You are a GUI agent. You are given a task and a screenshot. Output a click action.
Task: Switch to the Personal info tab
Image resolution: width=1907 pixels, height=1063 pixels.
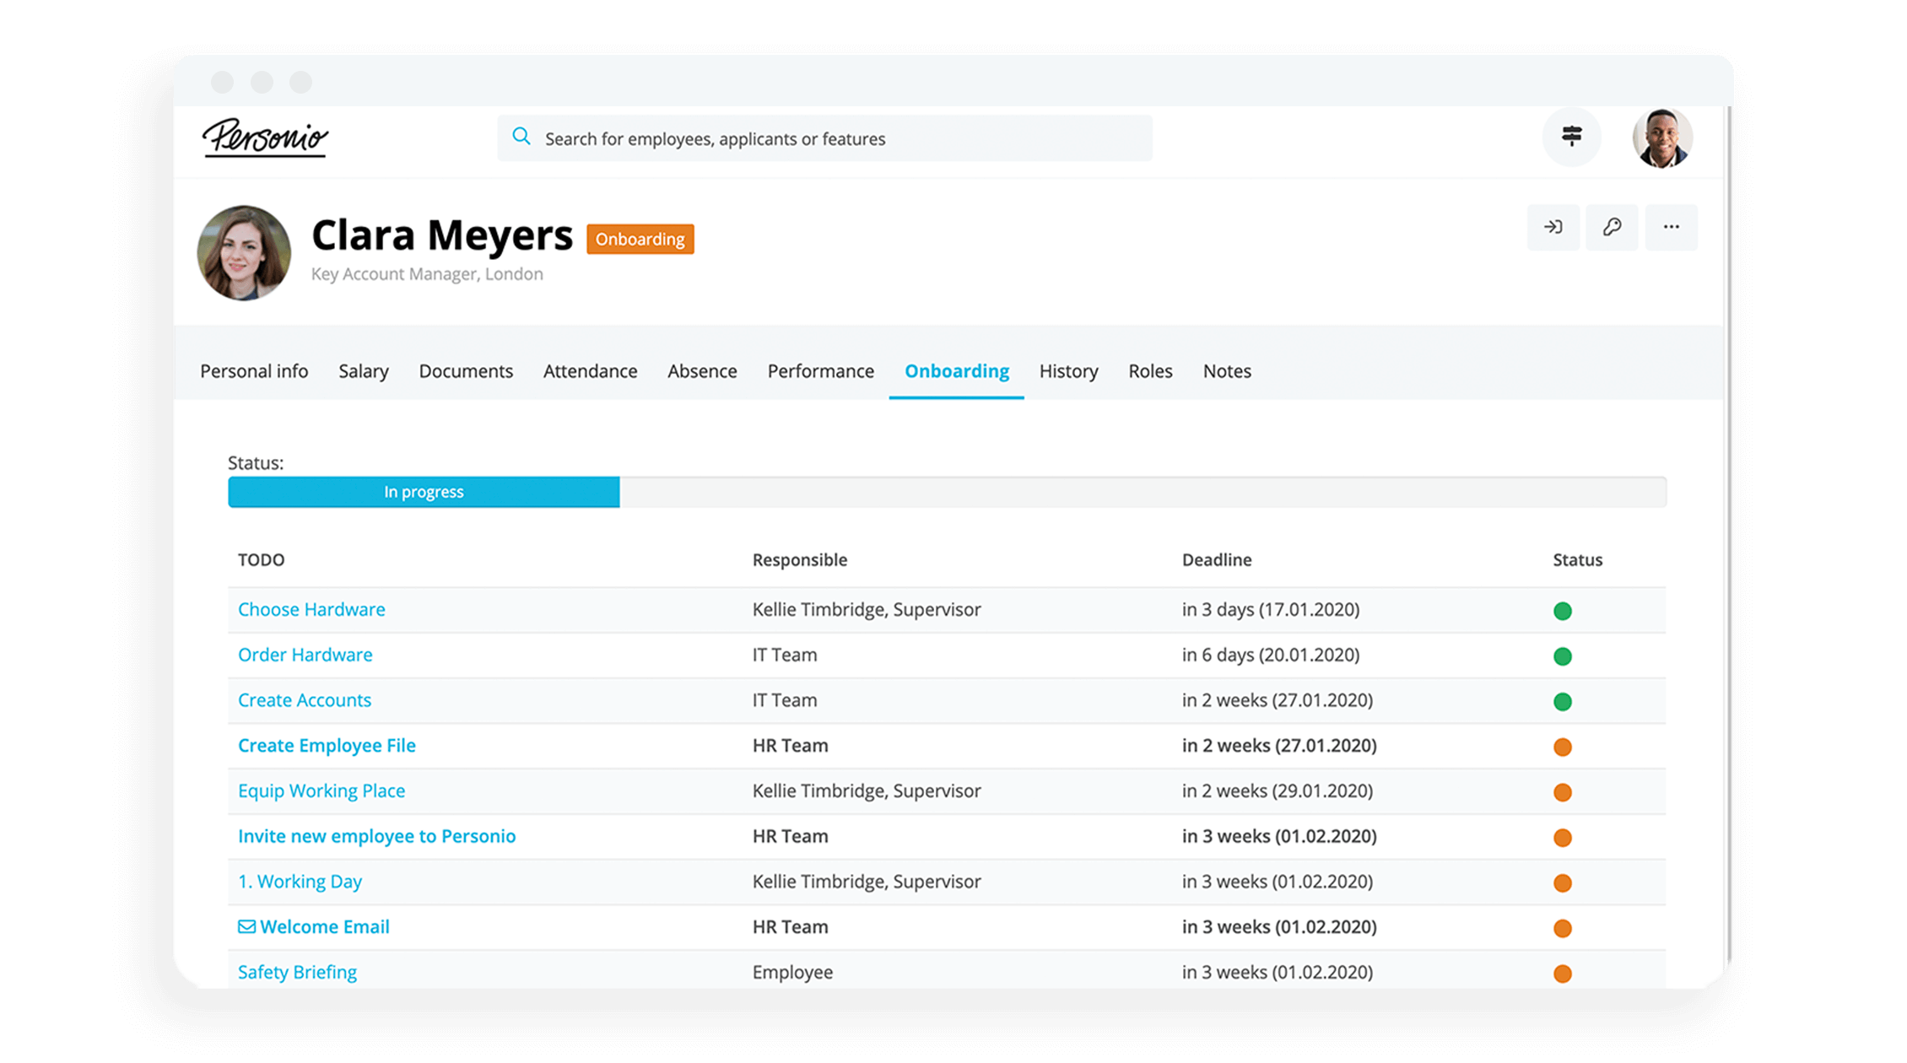click(x=252, y=370)
